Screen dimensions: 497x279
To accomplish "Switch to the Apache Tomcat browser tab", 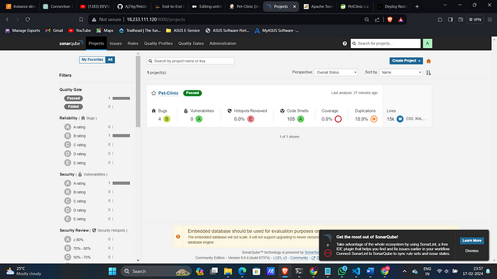I will coord(317,6).
